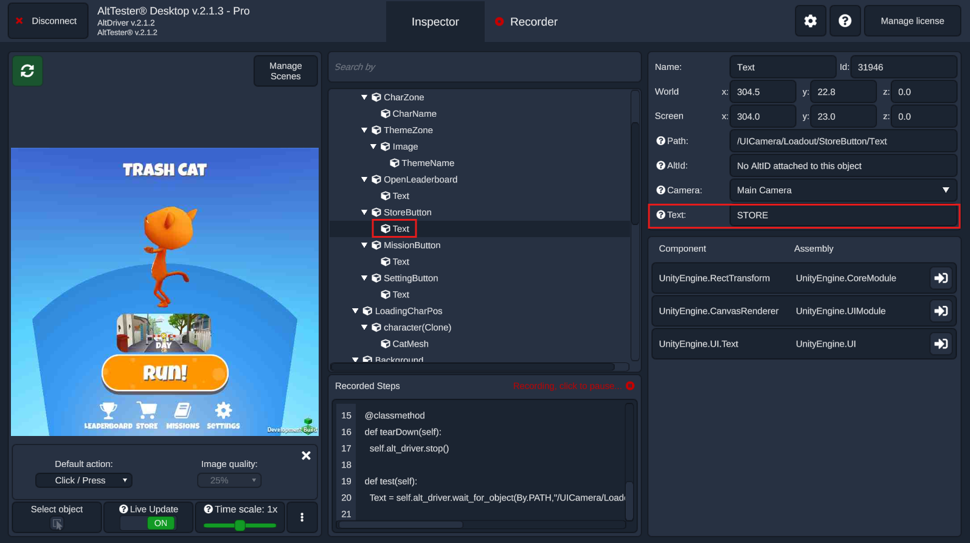Click the Manage Scenes button

[x=285, y=71]
